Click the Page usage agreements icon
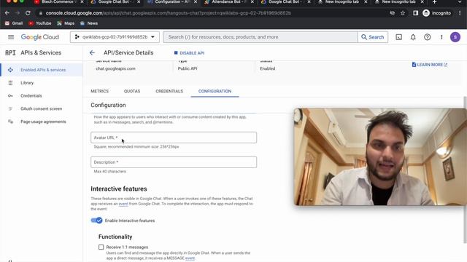This screenshot has width=467, height=262. click(x=10, y=122)
